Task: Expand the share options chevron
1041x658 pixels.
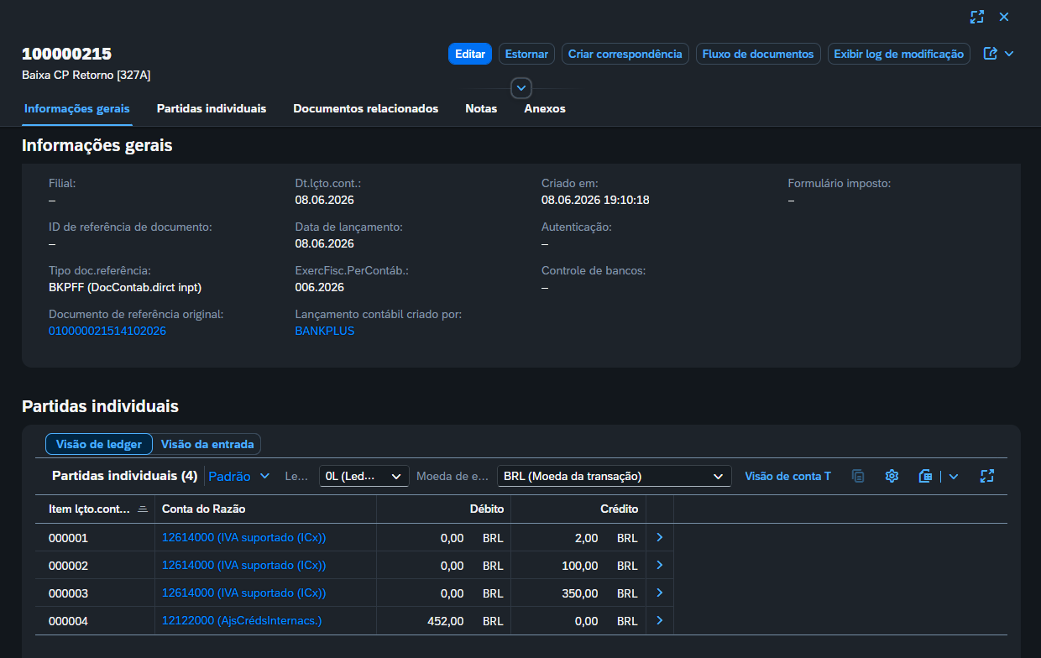Action: (x=1009, y=54)
